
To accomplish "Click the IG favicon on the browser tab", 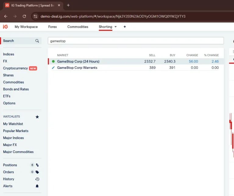I will 7,5.
